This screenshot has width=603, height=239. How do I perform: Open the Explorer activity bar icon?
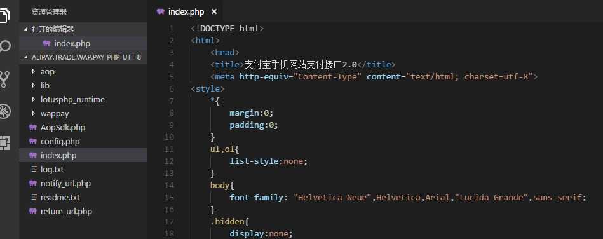point(4,15)
